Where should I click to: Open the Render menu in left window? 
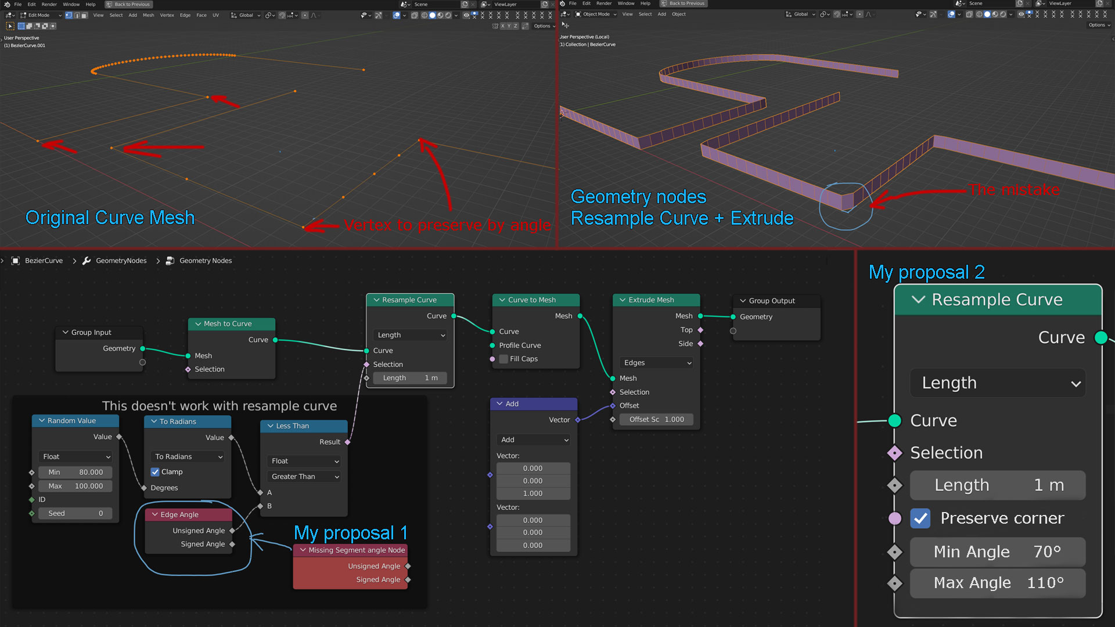(x=49, y=4)
